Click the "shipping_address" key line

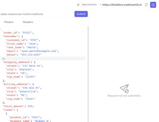[x=19, y=62]
